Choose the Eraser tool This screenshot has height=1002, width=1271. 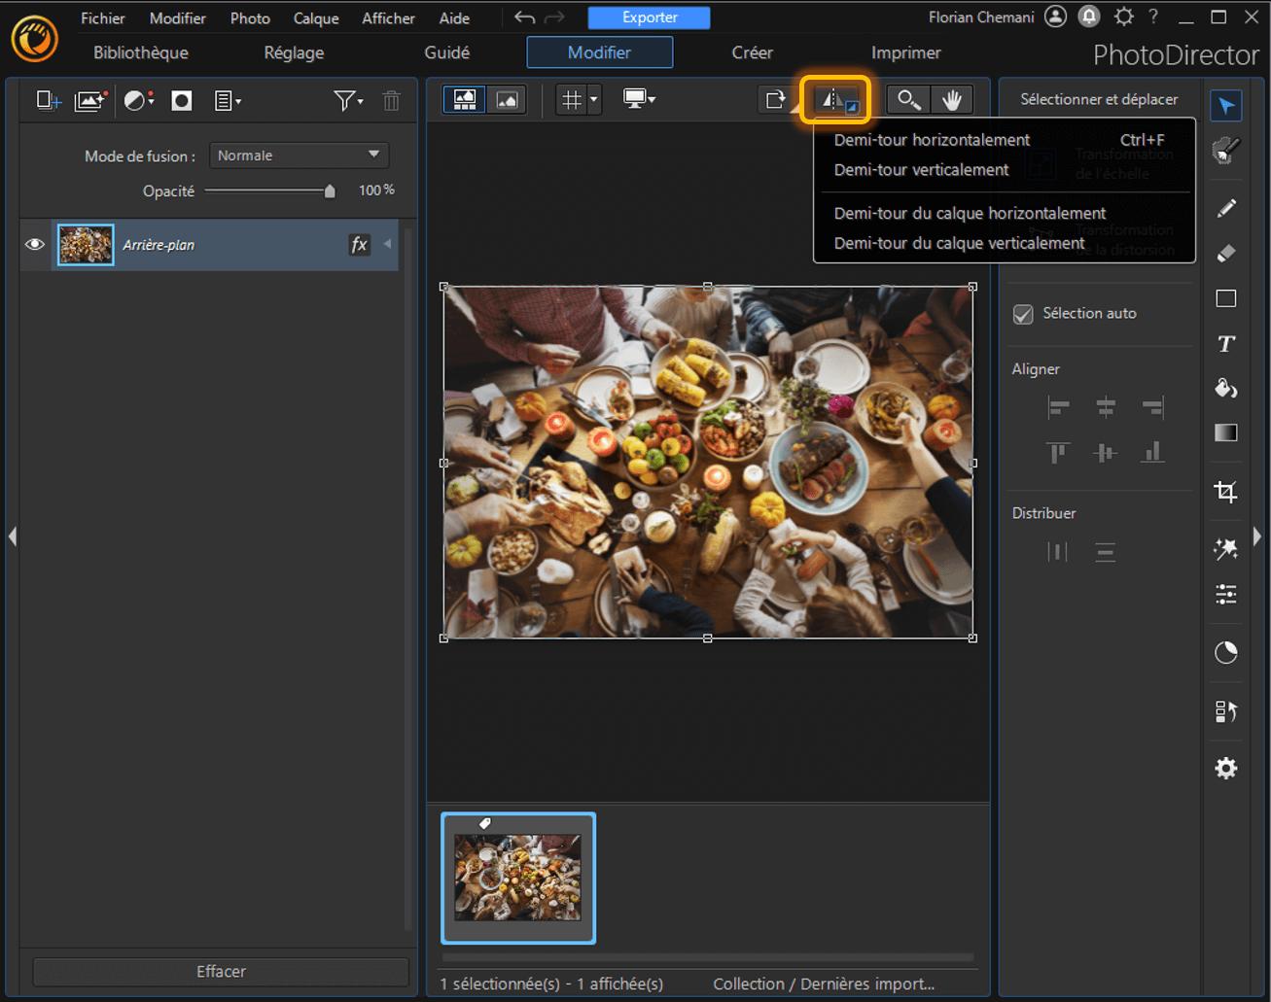tap(1225, 253)
